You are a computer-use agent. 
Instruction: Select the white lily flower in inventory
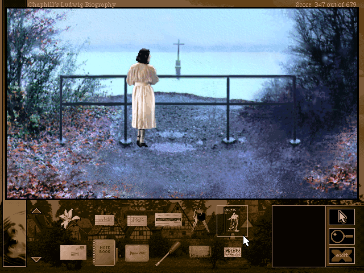(x=69, y=218)
